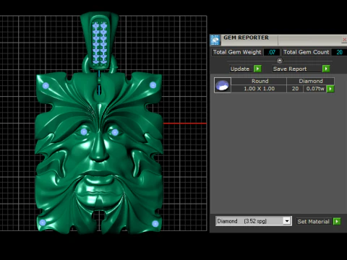Click the green arrow beside 0.07tw

click(330, 89)
